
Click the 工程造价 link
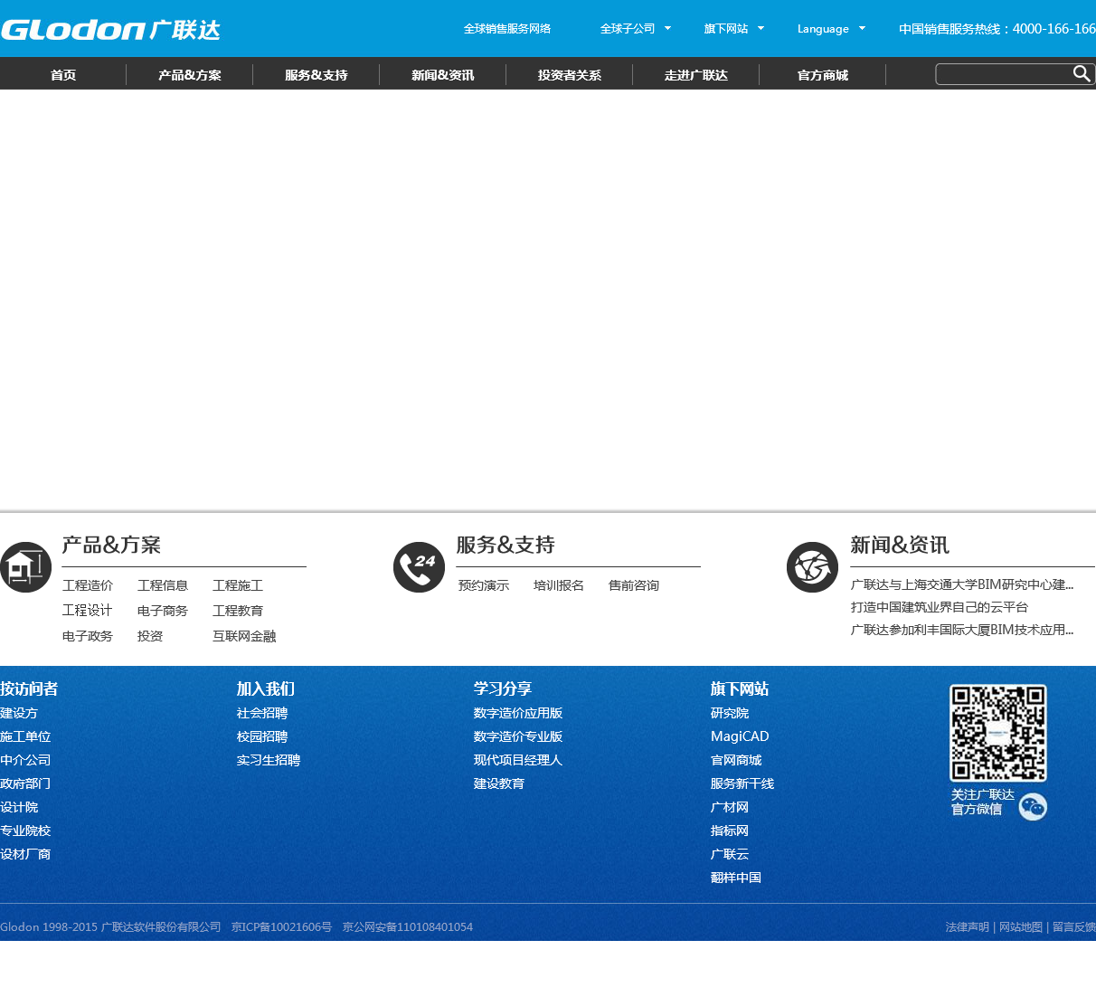click(x=88, y=585)
